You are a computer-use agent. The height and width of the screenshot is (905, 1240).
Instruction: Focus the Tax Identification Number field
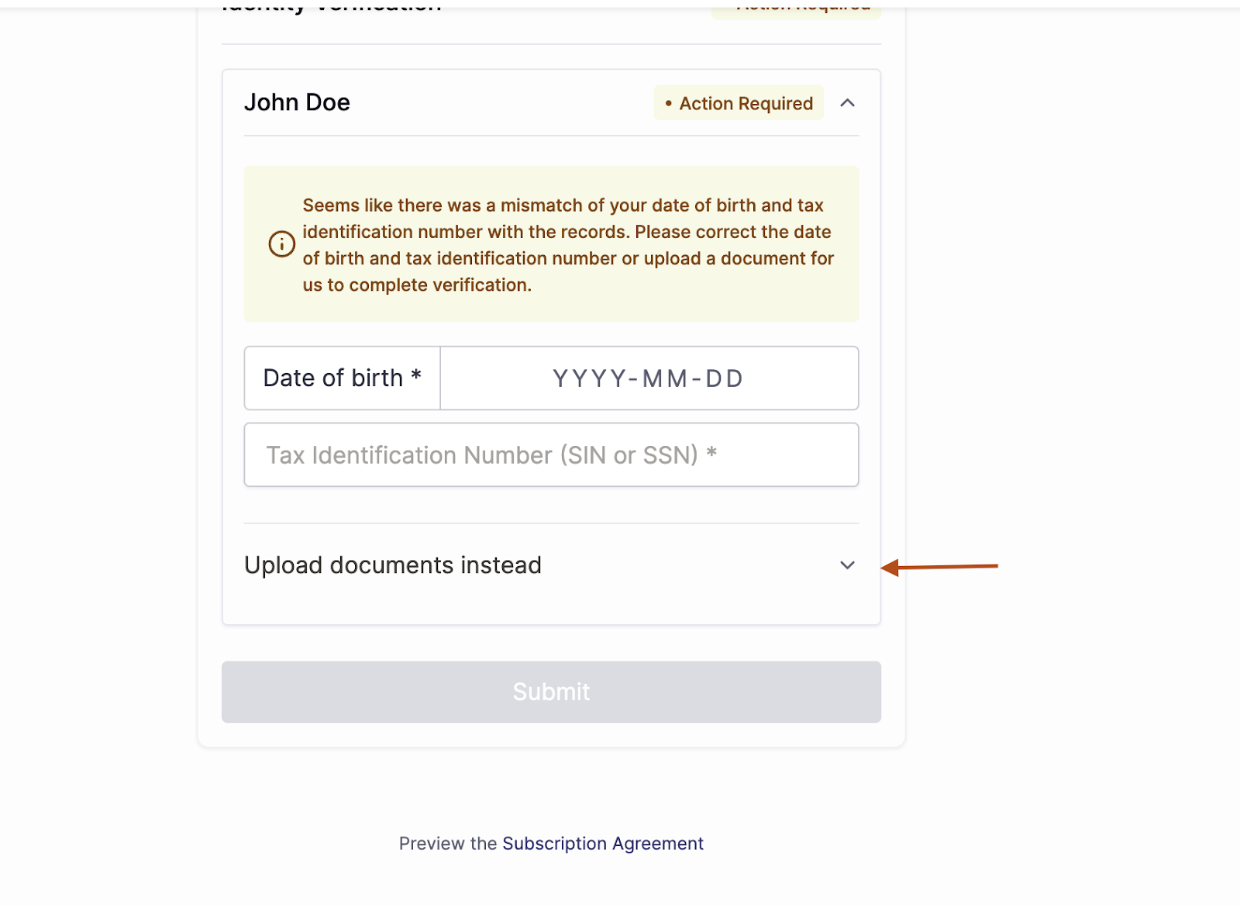click(551, 455)
